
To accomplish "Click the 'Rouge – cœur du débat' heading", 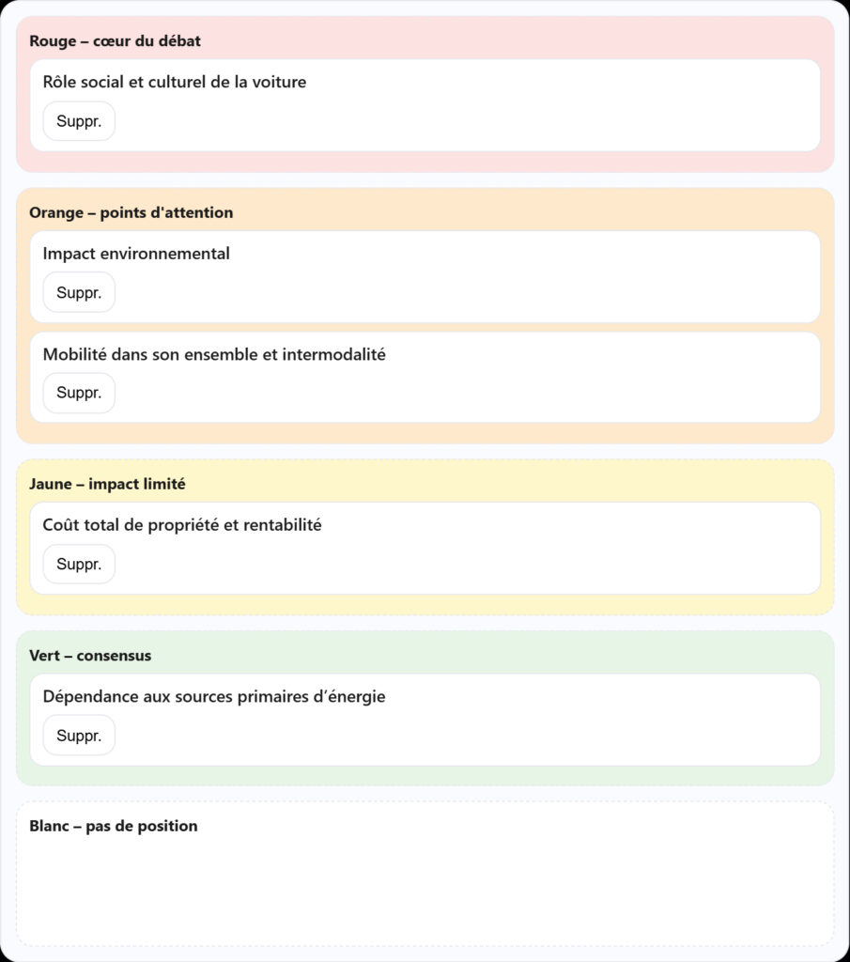I will (x=115, y=41).
